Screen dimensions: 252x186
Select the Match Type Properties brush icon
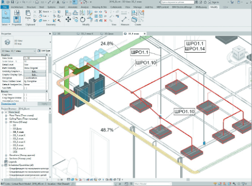35,21
